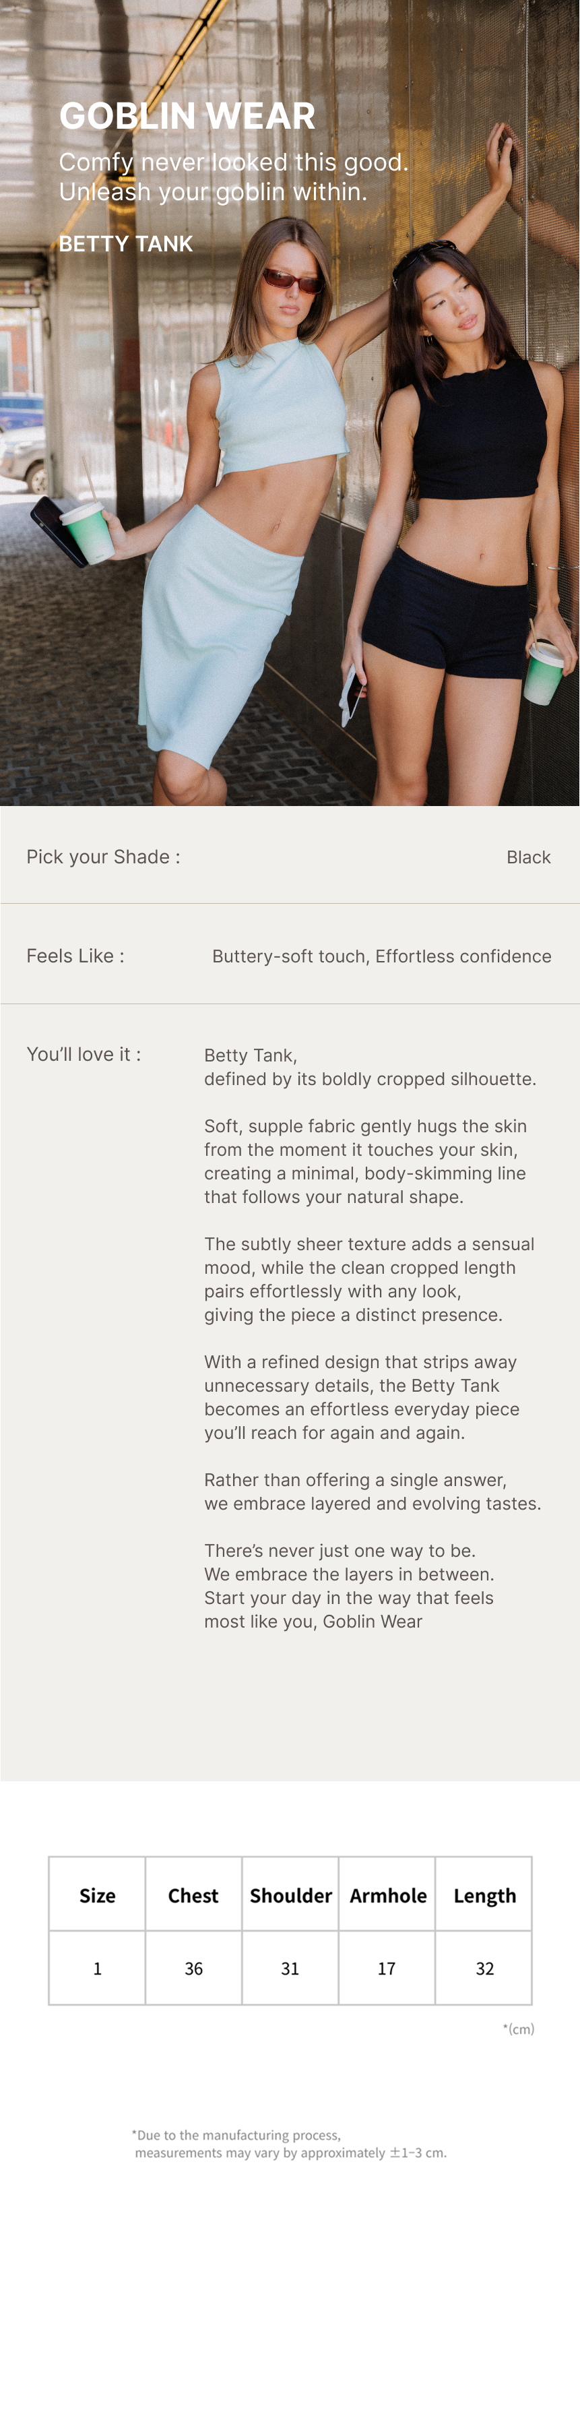
Task: Click the Feels Like label
Action: coord(75,956)
